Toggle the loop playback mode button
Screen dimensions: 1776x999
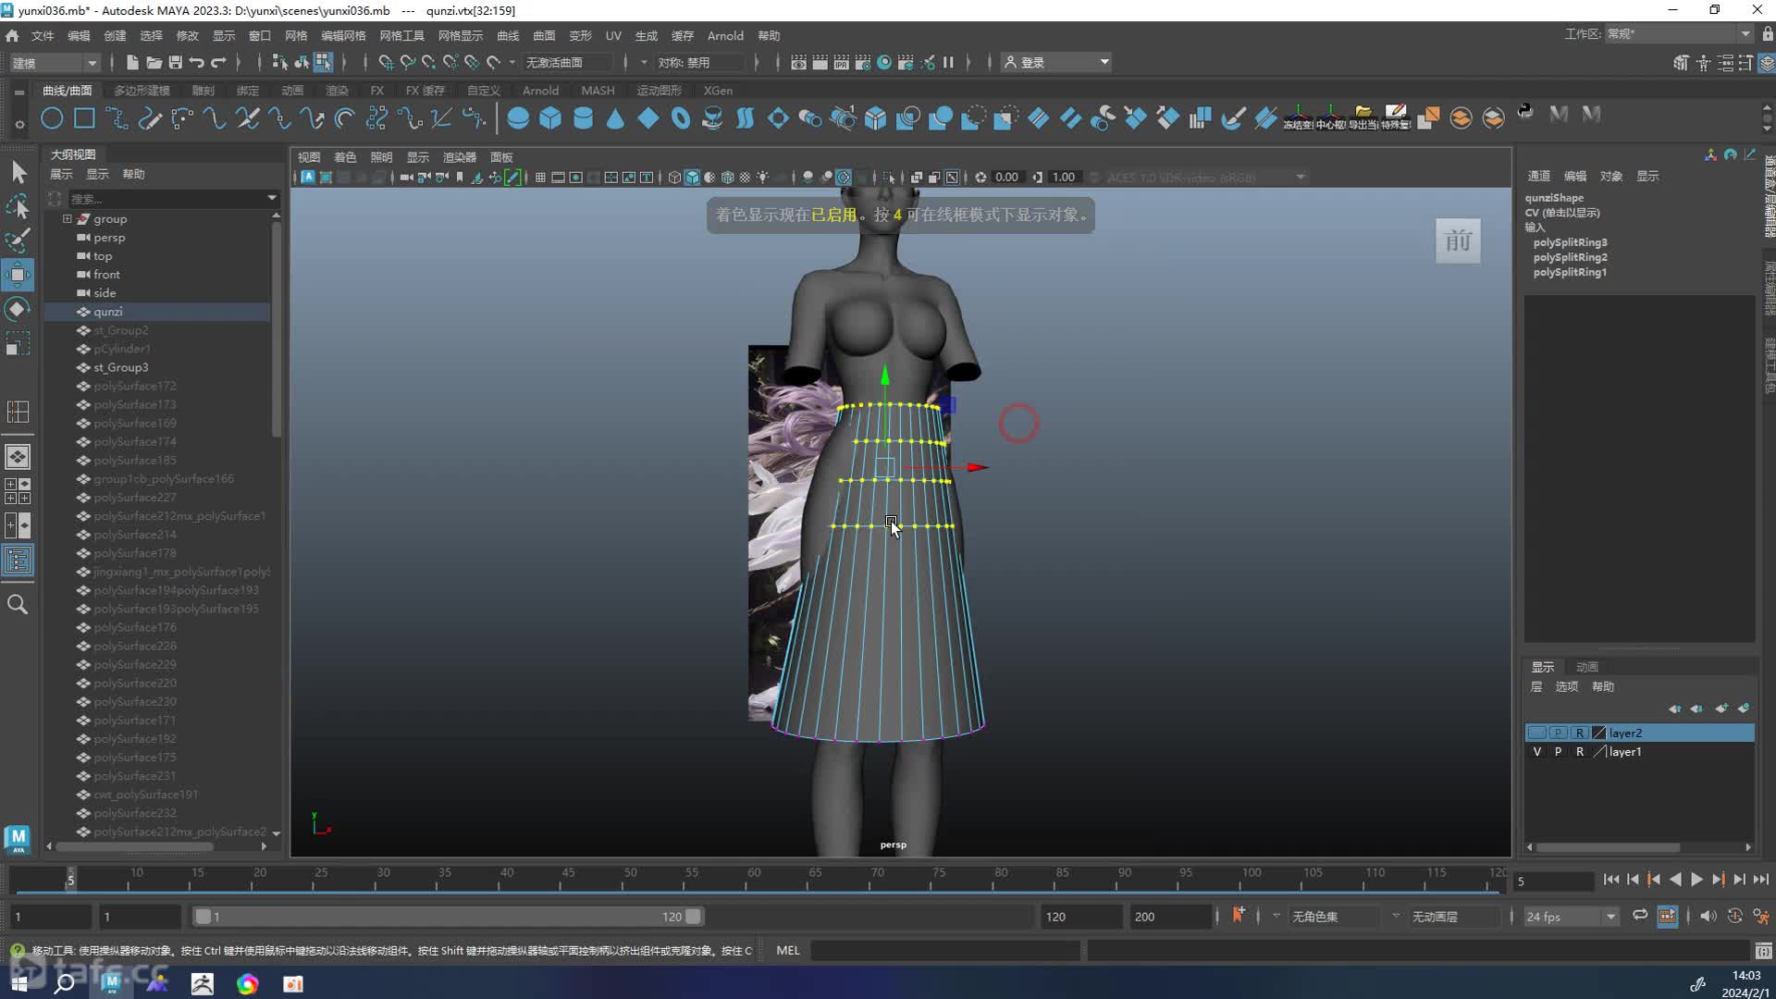1640,916
